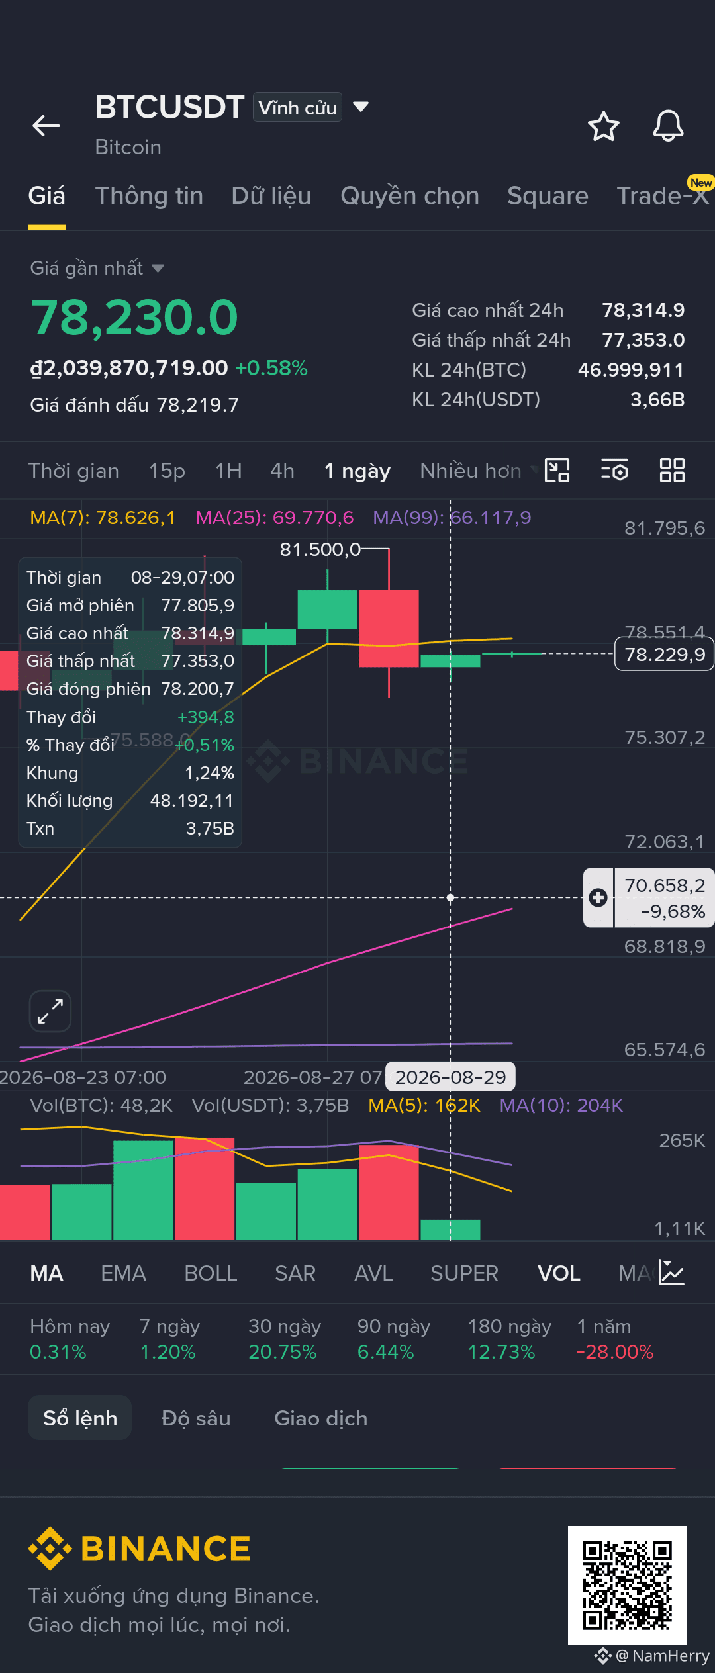Viewport: 715px width, 1673px height.
Task: Tap the volume MA(10): 204K legend
Action: pos(561,1105)
